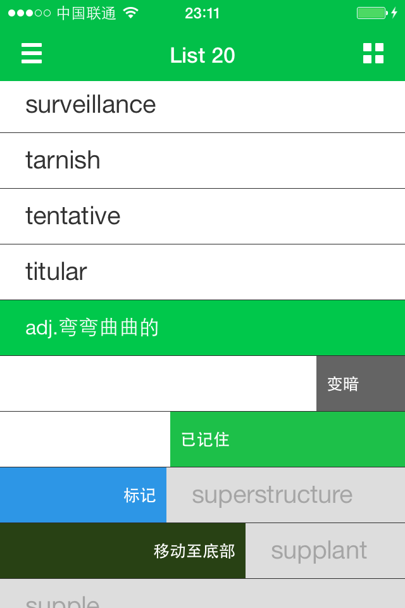Open the hamburger menu icon
Viewport: 405px width, 608px height.
(32, 54)
